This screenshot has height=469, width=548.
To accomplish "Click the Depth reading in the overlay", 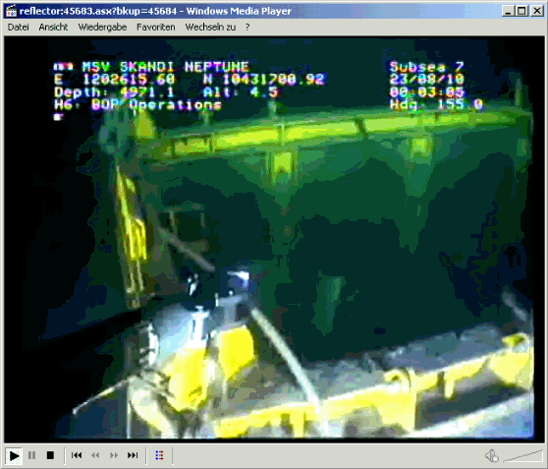I will point(114,92).
